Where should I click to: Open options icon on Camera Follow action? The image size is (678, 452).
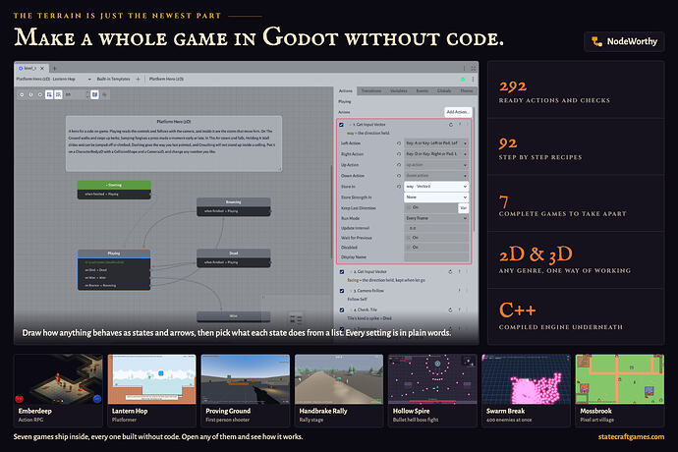(x=468, y=291)
